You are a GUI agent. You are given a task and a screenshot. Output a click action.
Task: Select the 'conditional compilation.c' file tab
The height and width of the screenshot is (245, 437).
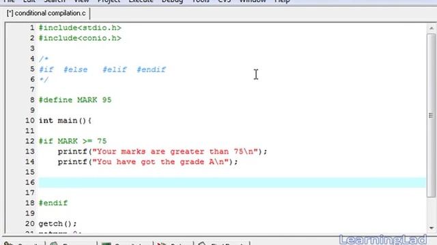tap(46, 14)
